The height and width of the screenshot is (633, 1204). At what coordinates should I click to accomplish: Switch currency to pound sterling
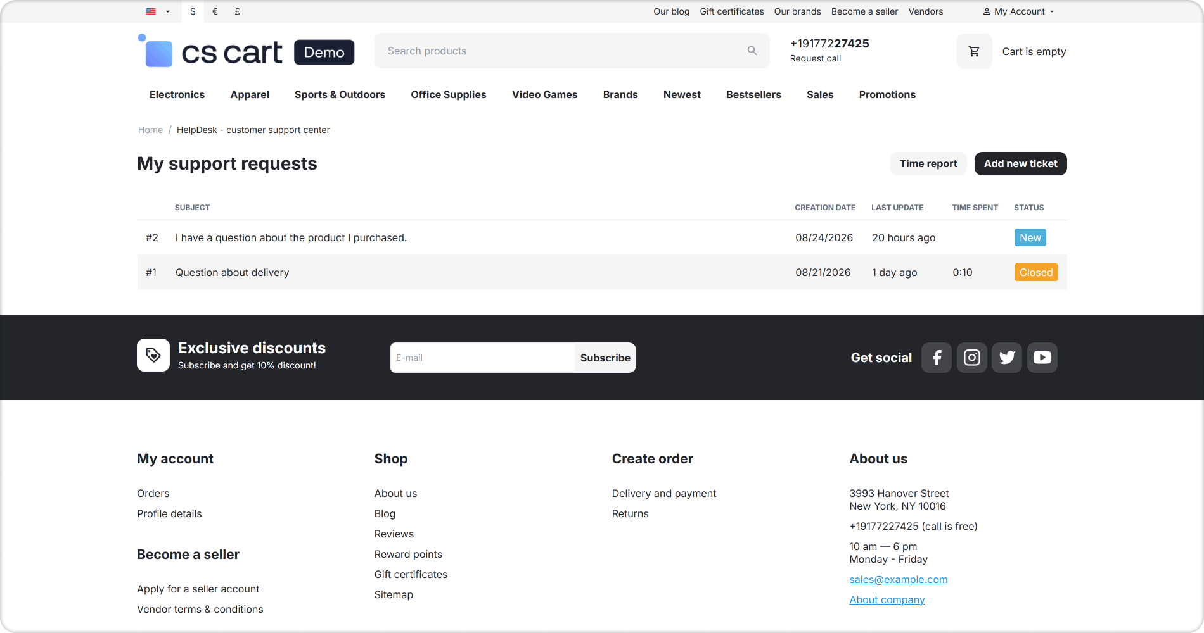click(x=237, y=11)
